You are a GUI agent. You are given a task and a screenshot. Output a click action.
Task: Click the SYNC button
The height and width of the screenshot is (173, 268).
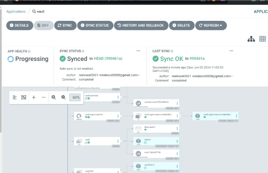click(x=65, y=26)
